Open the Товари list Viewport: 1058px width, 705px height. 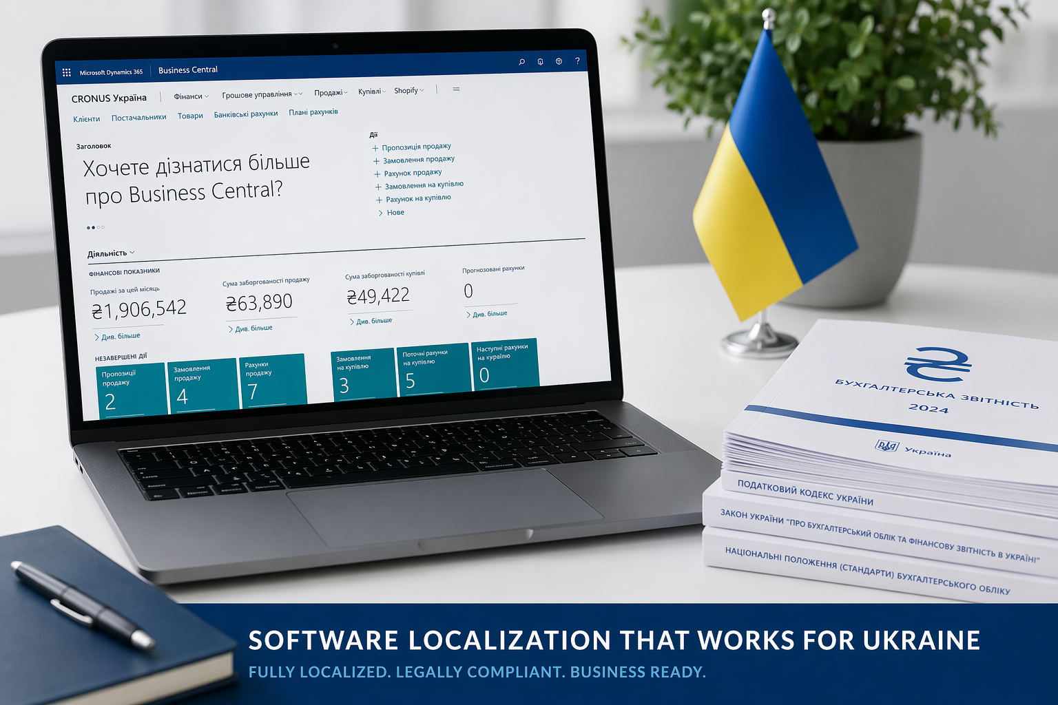[190, 116]
